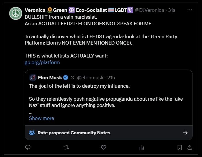Open the three-dot more options menu
Viewport: 202px width, 157px height.
click(x=190, y=10)
